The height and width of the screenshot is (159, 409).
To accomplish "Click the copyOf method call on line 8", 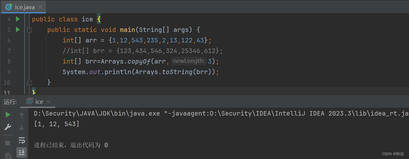I will (139, 61).
